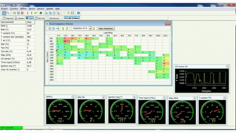Toggle the Dash view button

(29, 18)
